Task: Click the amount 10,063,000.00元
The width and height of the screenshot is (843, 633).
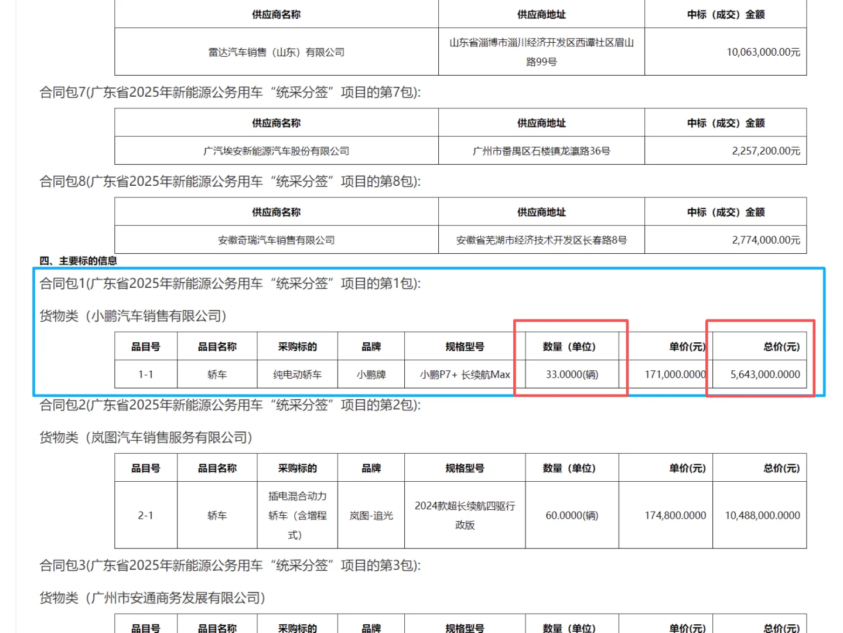Action: click(x=763, y=52)
